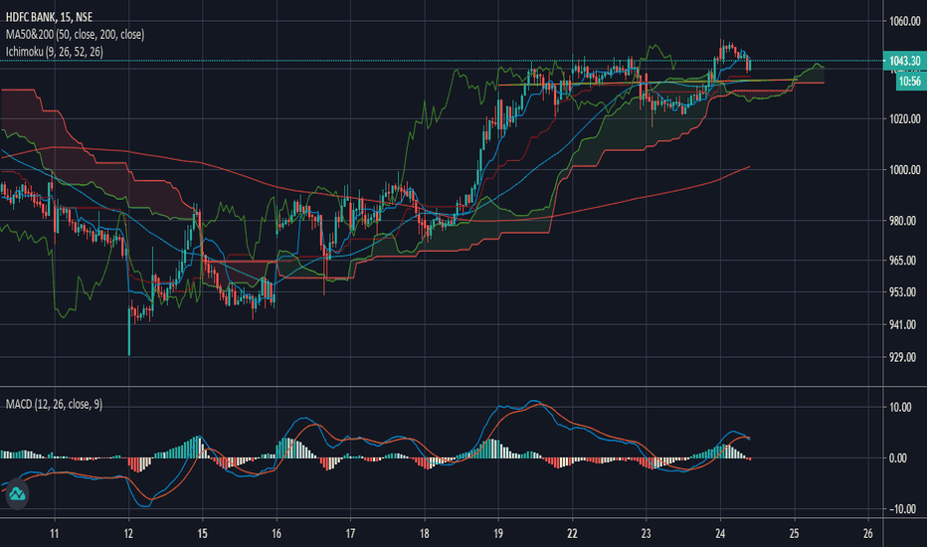The height and width of the screenshot is (547, 927).
Task: Click the 941.00 price axis label
Action: 905,324
